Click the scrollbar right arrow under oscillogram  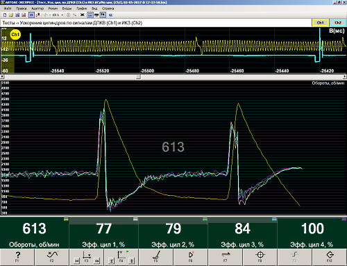pos(344,76)
